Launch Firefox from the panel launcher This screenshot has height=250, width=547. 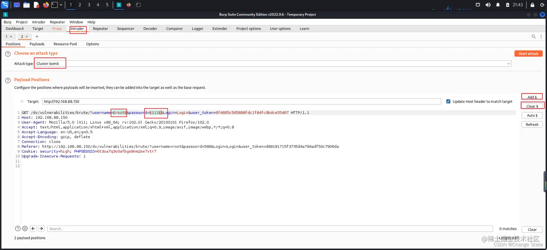[46, 5]
